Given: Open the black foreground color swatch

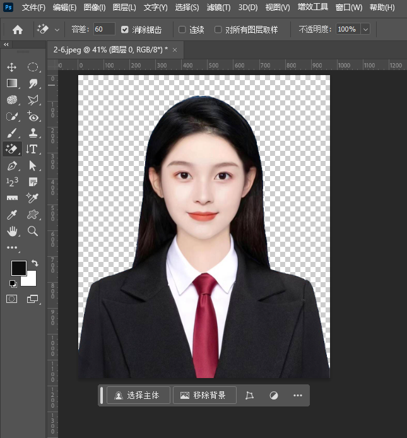Looking at the screenshot, I should pos(19,268).
